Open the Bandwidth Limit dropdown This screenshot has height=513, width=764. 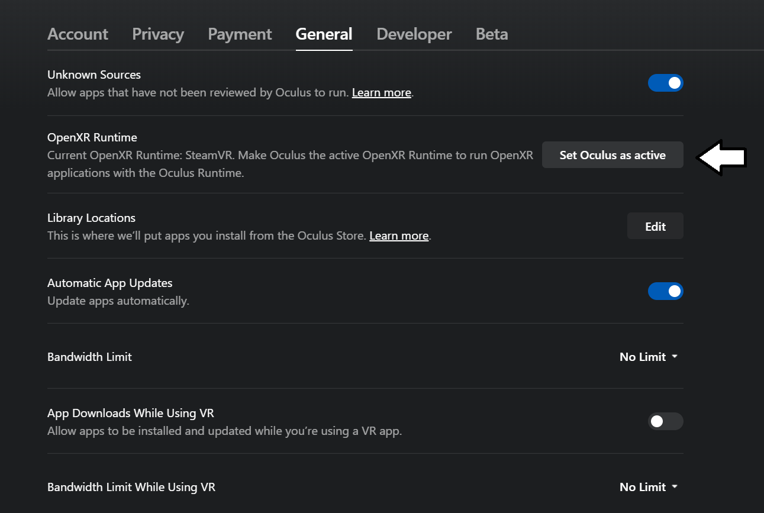click(649, 357)
